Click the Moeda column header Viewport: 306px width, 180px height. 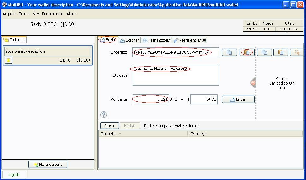(x=267, y=23)
